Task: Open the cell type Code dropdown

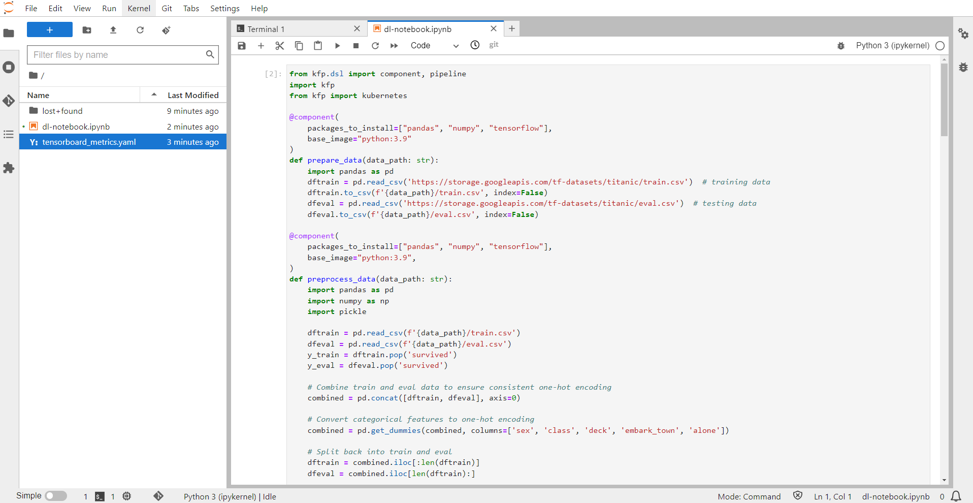Action: pos(434,46)
